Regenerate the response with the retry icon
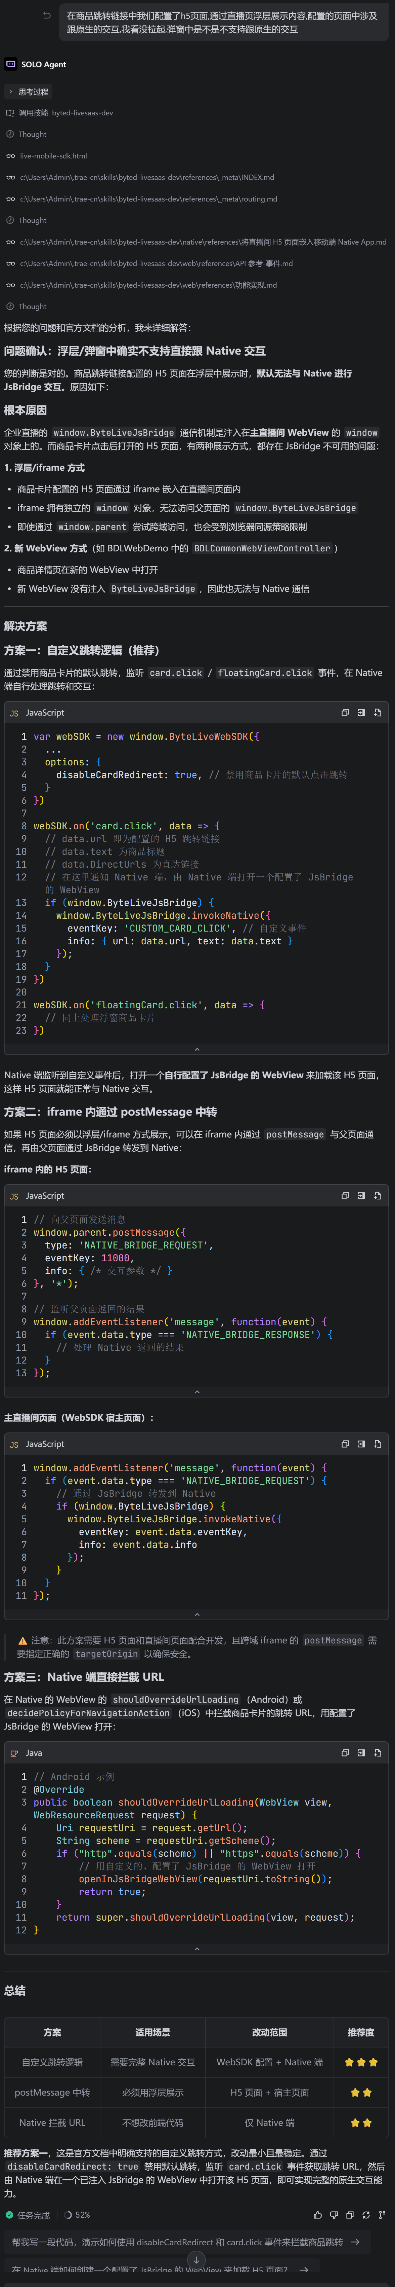The height and width of the screenshot is (2287, 395). pos(366,2215)
